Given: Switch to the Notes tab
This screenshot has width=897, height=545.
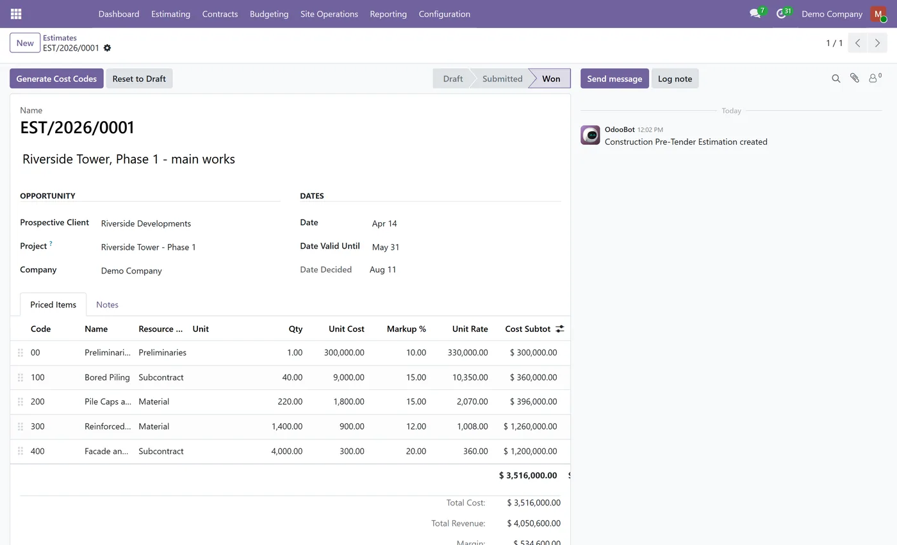Looking at the screenshot, I should click(x=107, y=305).
